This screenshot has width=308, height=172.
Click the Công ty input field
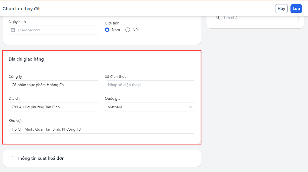(54, 85)
